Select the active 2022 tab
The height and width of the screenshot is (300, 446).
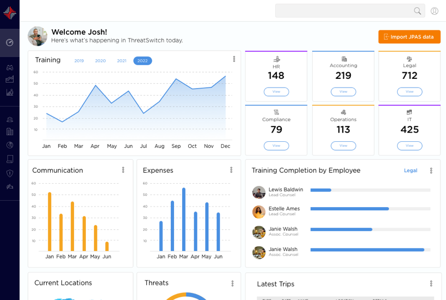point(143,61)
